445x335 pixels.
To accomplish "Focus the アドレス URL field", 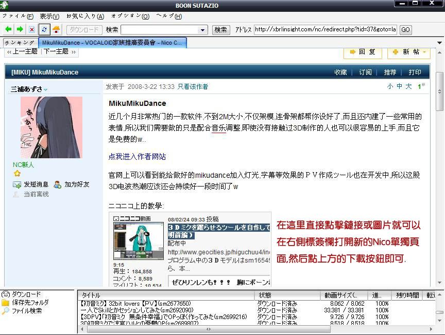I will [x=325, y=29].
